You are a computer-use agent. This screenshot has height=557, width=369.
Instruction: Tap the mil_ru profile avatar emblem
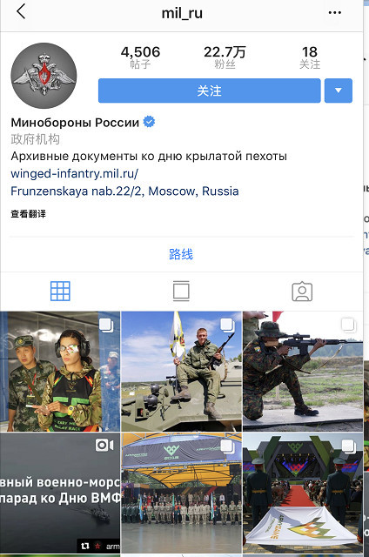click(44, 76)
